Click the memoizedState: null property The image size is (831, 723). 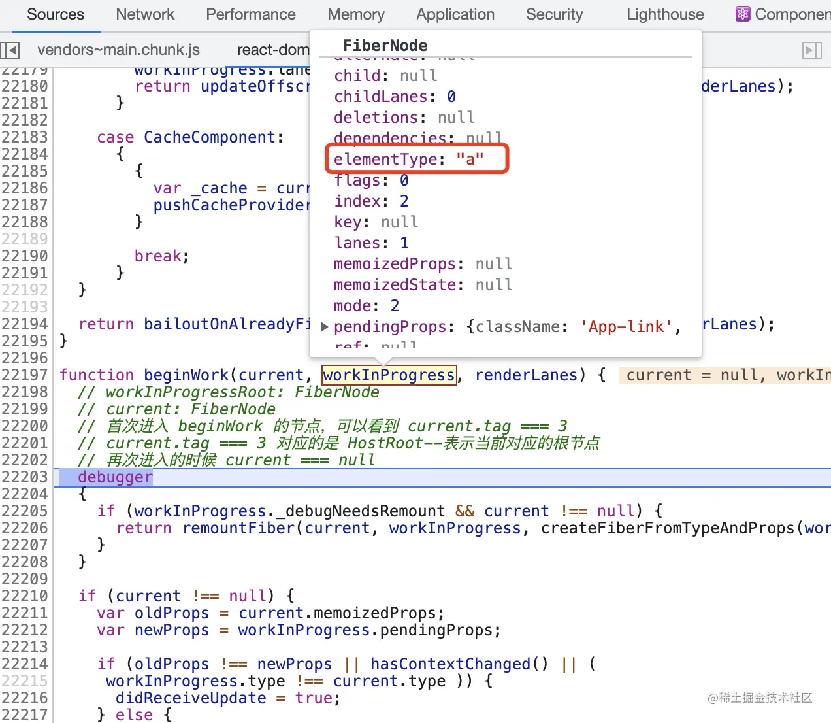(x=423, y=285)
